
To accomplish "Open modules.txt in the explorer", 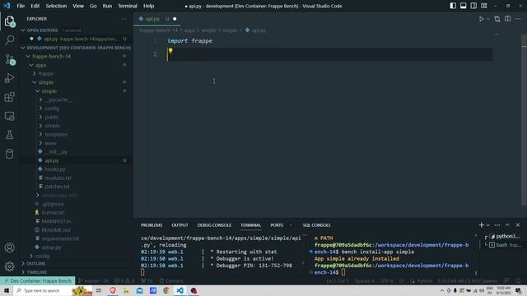I will tap(58, 178).
